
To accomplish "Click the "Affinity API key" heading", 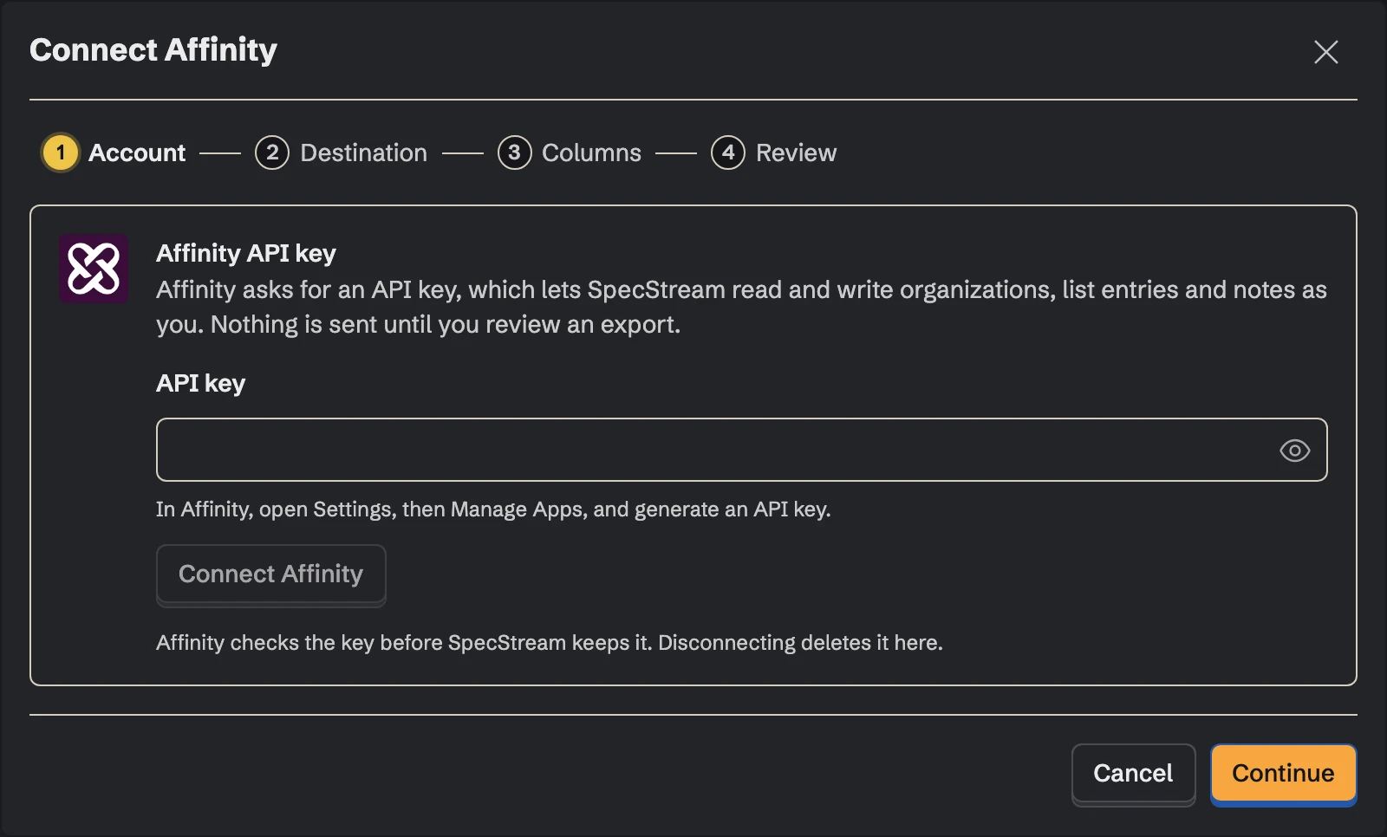I will click(246, 253).
